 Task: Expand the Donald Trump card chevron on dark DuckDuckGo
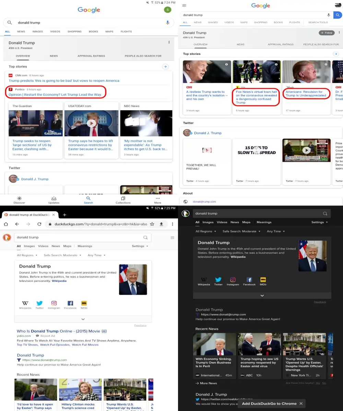coord(262,296)
